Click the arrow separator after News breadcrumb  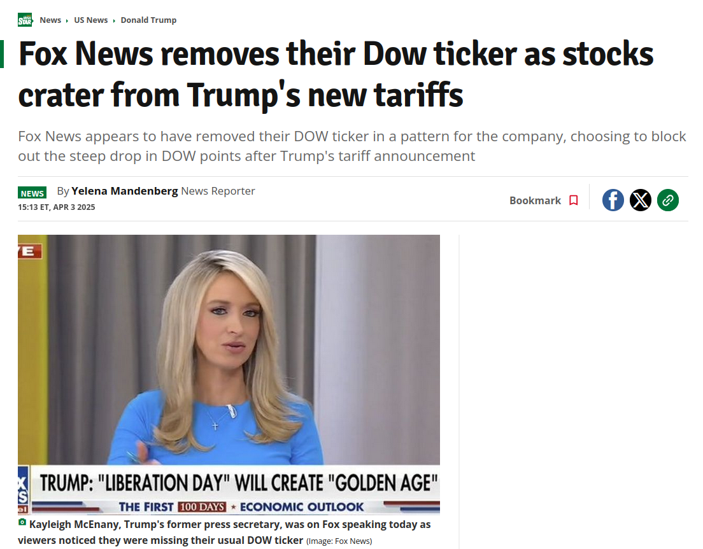tap(67, 20)
